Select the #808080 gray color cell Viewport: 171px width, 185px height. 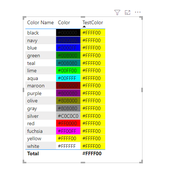pos(68,108)
